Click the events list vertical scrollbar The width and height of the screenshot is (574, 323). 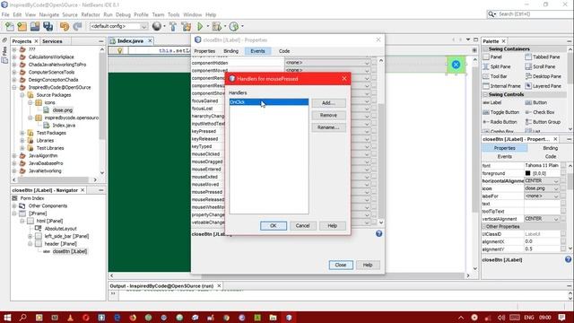coord(380,141)
